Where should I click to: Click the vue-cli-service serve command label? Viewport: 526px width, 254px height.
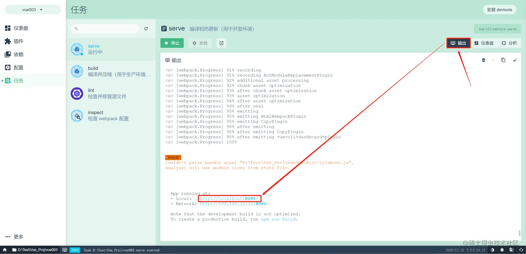(497, 29)
